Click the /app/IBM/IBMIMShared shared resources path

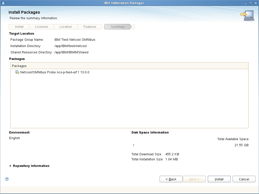point(71,52)
